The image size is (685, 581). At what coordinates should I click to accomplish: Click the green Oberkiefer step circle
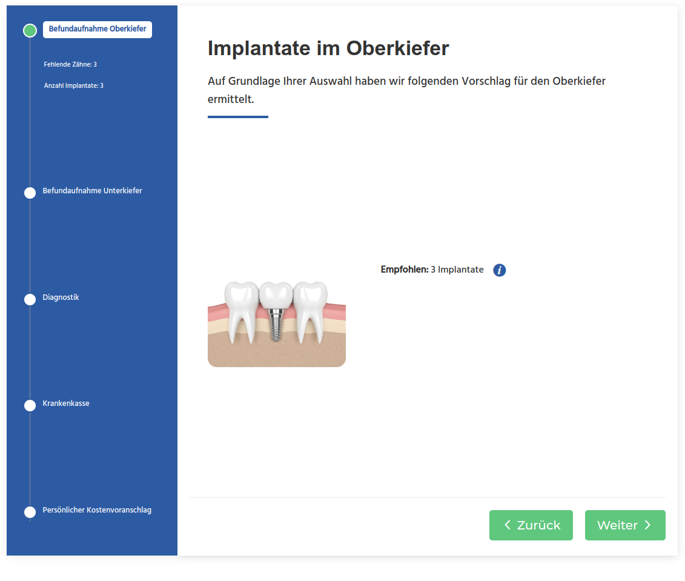[30, 30]
